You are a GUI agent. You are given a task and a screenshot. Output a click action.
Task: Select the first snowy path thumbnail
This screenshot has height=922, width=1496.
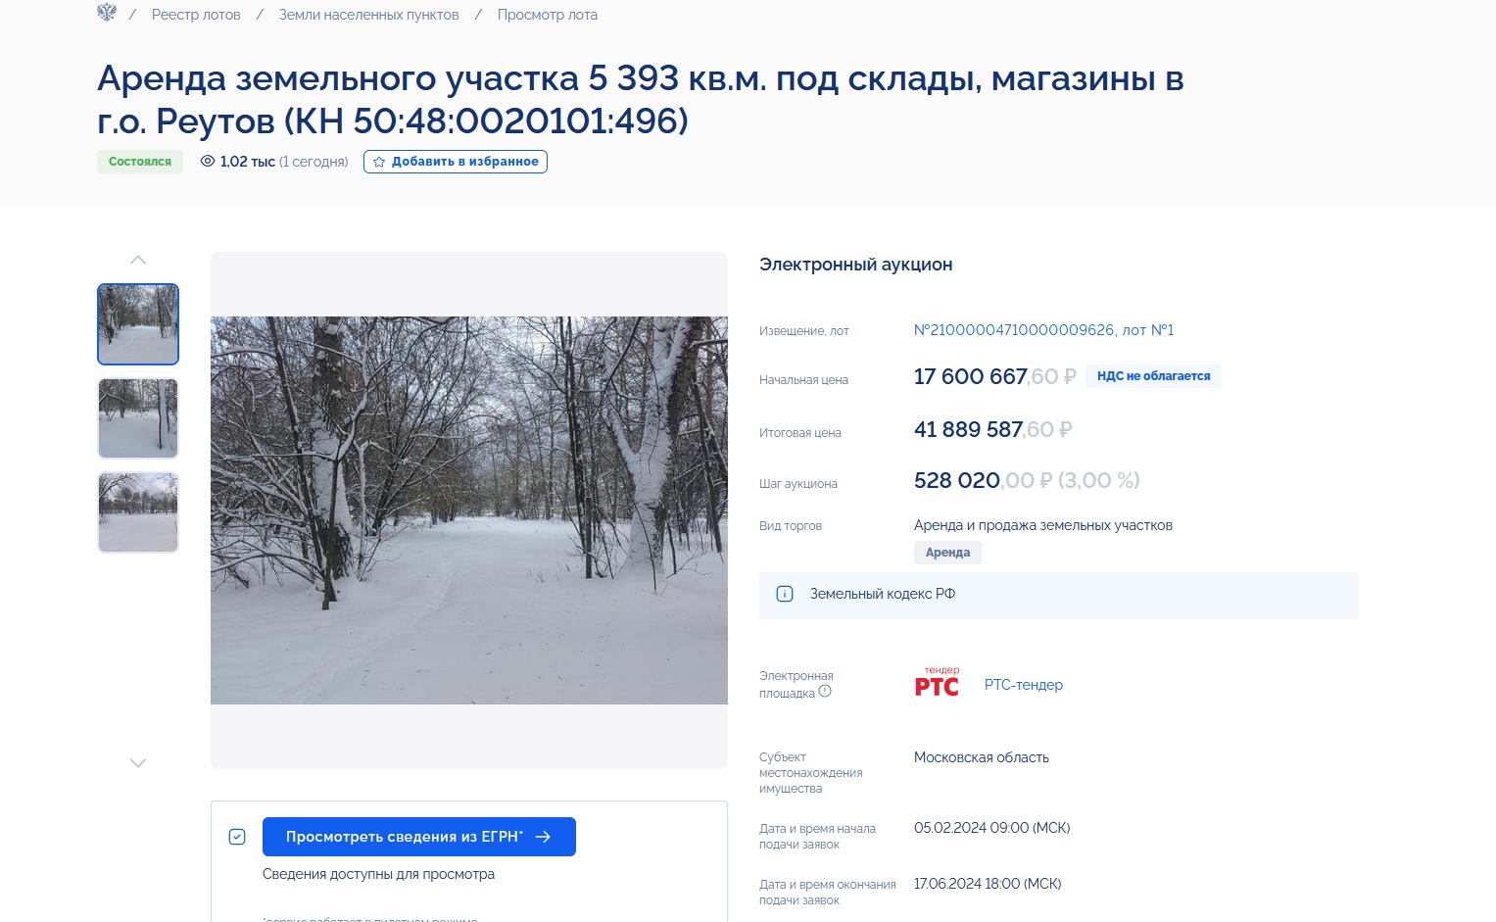point(138,324)
